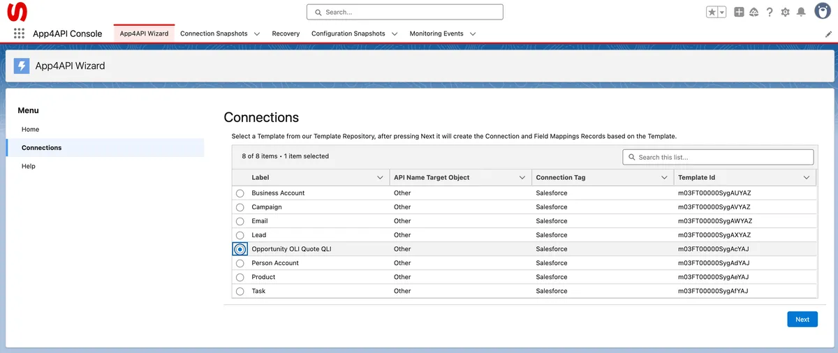Select Connections in the Menu
The width and height of the screenshot is (838, 353).
tap(105, 147)
